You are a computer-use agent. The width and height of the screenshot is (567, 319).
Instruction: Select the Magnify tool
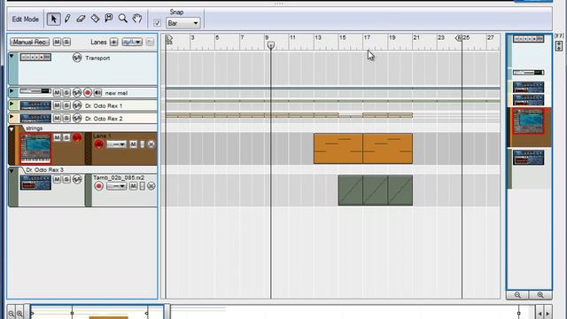(123, 19)
